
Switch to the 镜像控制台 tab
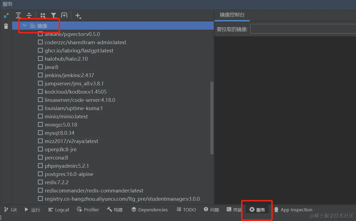click(x=232, y=15)
